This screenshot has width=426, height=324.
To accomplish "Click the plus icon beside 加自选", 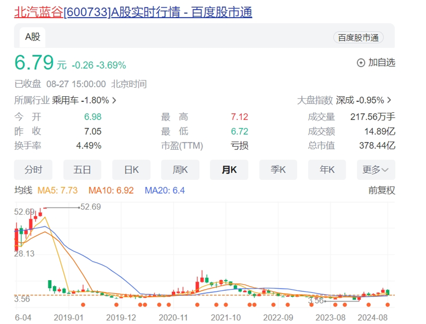I will (x=361, y=63).
